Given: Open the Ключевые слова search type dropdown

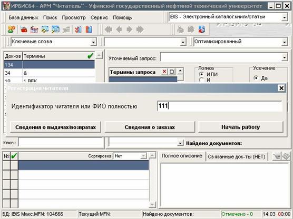Looking at the screenshot, I should [x=93, y=42].
